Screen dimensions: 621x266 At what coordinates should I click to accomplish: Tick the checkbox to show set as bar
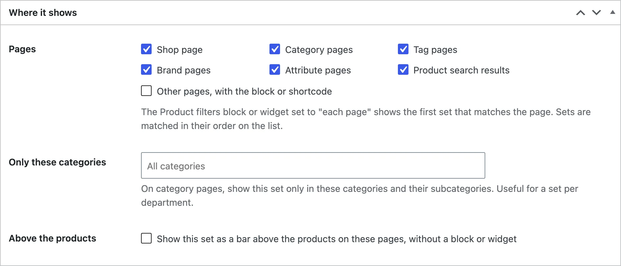pos(146,238)
